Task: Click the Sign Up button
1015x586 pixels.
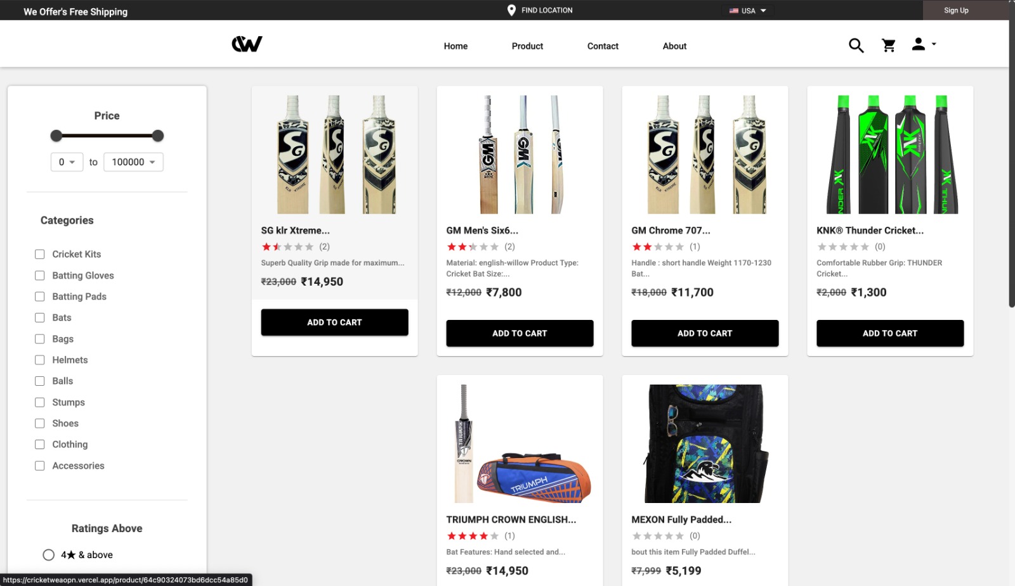Action: 956,10
